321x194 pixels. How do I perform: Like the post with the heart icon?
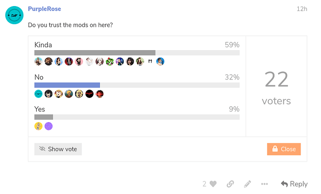point(213,184)
